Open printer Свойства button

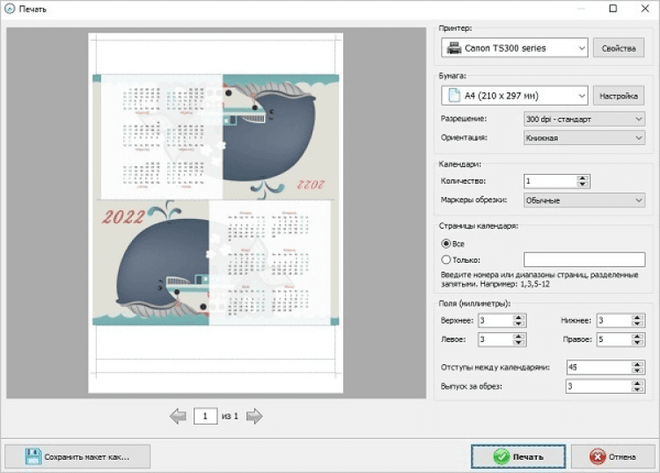[x=619, y=48]
